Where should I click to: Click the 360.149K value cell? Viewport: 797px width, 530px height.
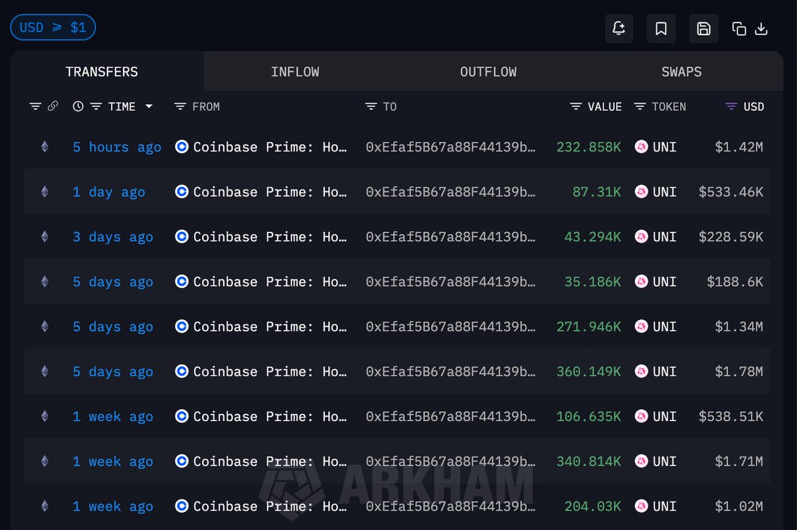coord(588,372)
